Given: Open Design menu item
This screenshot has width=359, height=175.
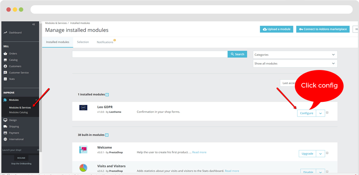Looking at the screenshot, I should (x=13, y=120).
